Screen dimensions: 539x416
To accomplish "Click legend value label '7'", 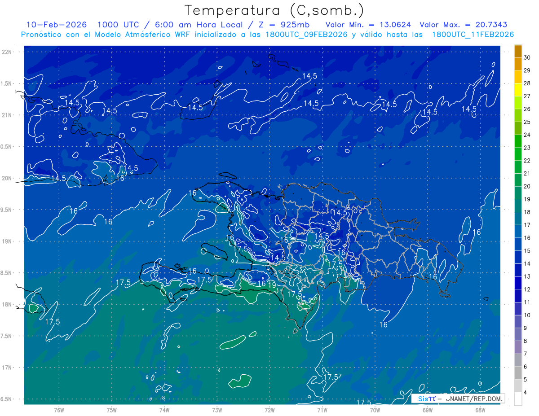I will tap(525, 354).
